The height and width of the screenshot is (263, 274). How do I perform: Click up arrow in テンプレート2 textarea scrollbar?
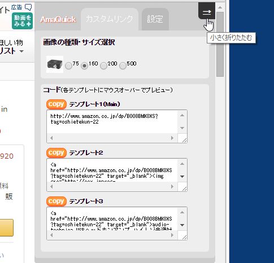pos(182,164)
